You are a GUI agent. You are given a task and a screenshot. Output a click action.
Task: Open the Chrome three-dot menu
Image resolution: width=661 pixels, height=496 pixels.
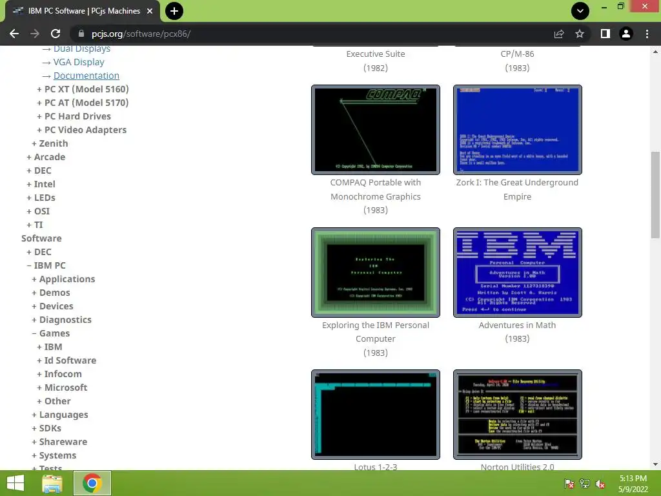647,34
